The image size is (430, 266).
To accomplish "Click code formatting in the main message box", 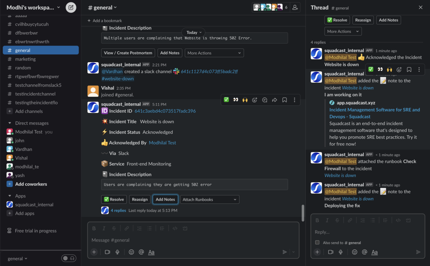I will (175, 228).
